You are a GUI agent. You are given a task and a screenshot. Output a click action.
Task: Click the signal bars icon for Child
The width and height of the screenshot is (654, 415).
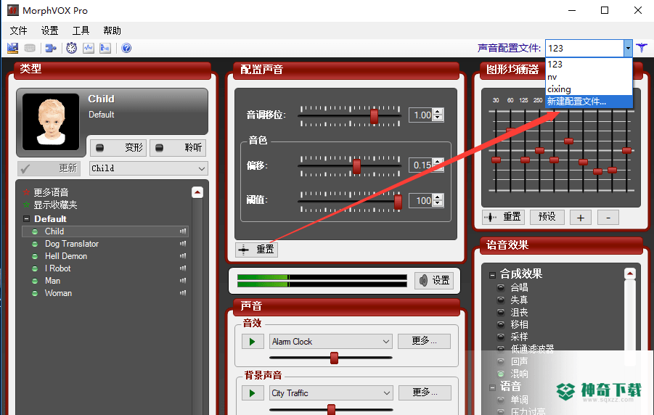pos(183,231)
